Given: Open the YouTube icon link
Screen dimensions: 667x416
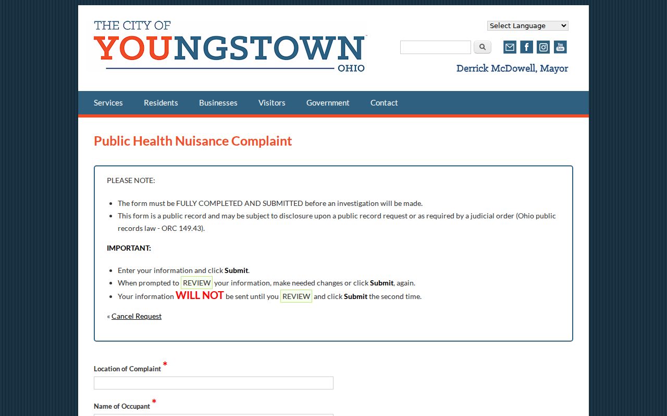Looking at the screenshot, I should (x=560, y=47).
